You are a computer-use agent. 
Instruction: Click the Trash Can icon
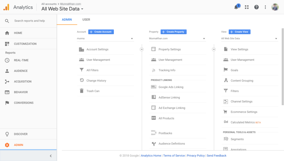pyautogui.click(x=82, y=91)
